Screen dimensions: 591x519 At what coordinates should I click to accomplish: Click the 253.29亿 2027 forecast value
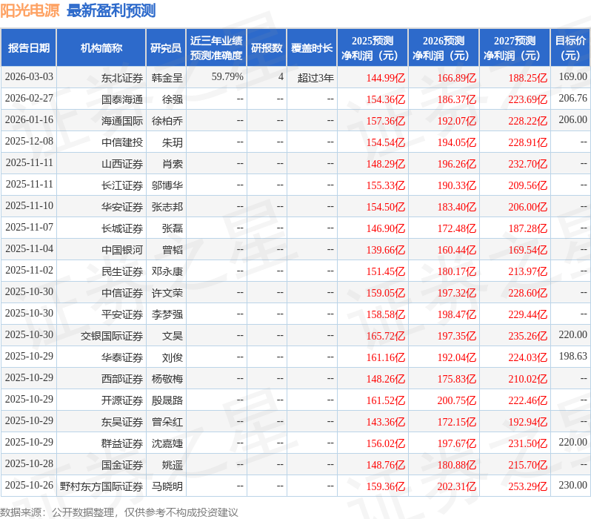(526, 487)
